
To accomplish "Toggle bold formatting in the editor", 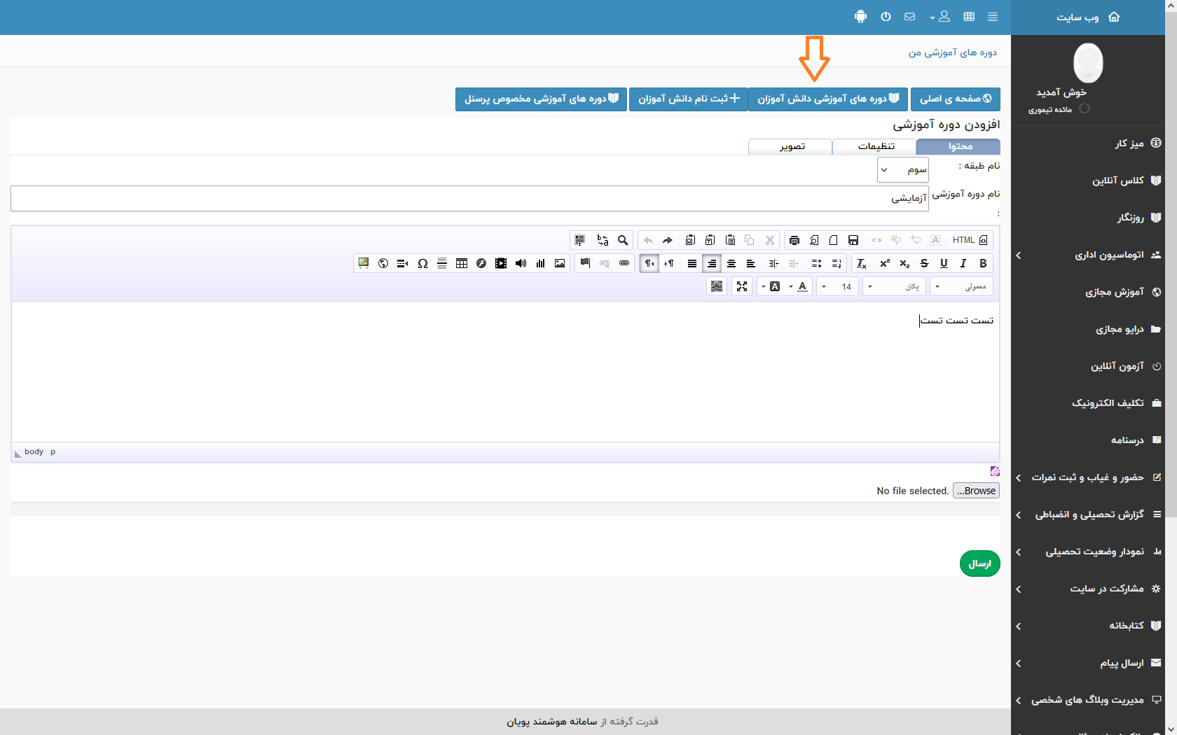I will click(983, 263).
